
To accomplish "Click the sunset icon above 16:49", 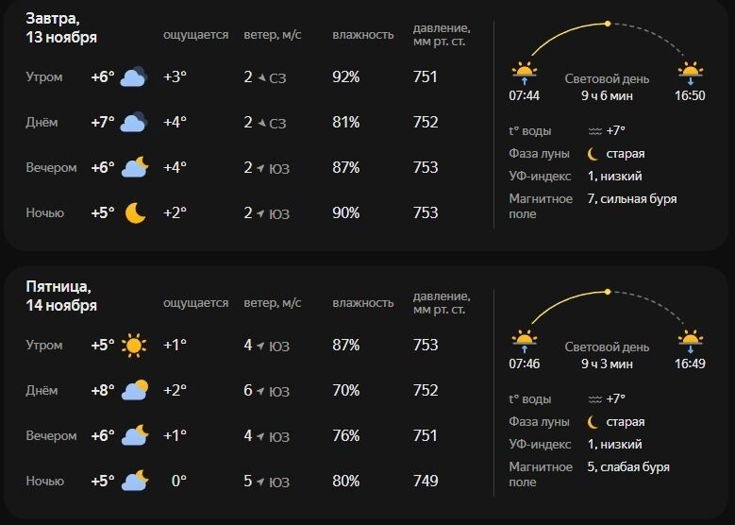I will click(x=691, y=341).
